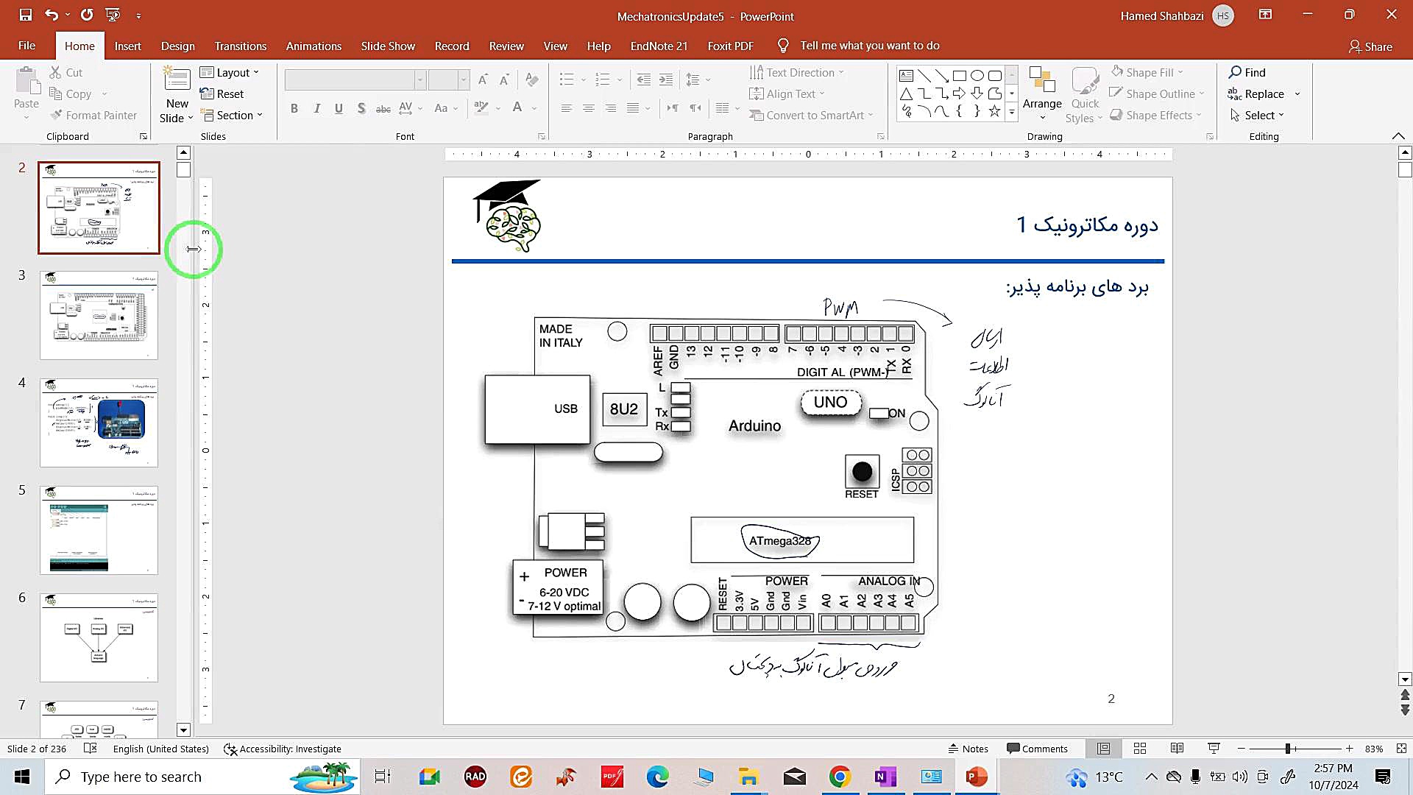Increase font size icon

[x=483, y=79]
